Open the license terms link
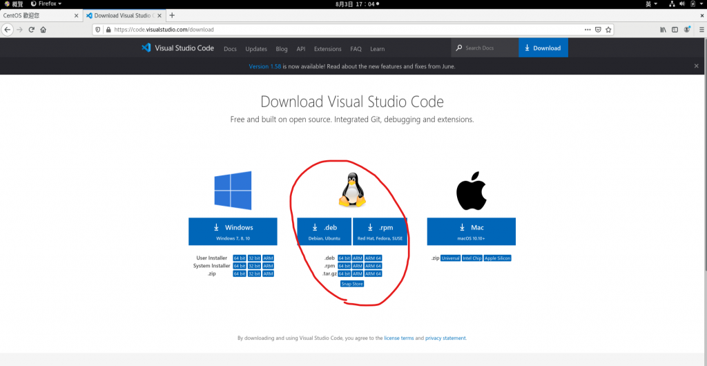The width and height of the screenshot is (707, 366). (398, 338)
